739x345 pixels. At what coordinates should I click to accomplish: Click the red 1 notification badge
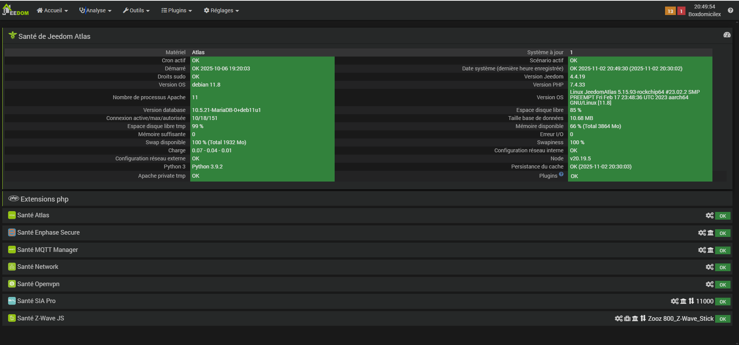click(681, 11)
